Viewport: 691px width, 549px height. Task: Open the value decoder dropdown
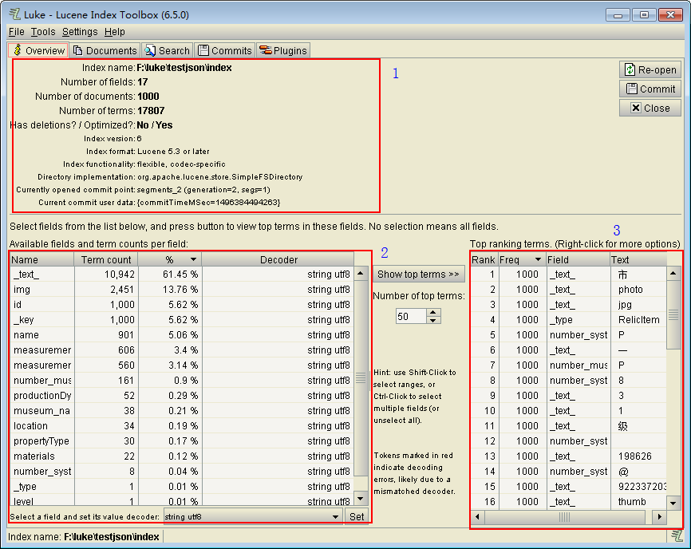point(253,516)
